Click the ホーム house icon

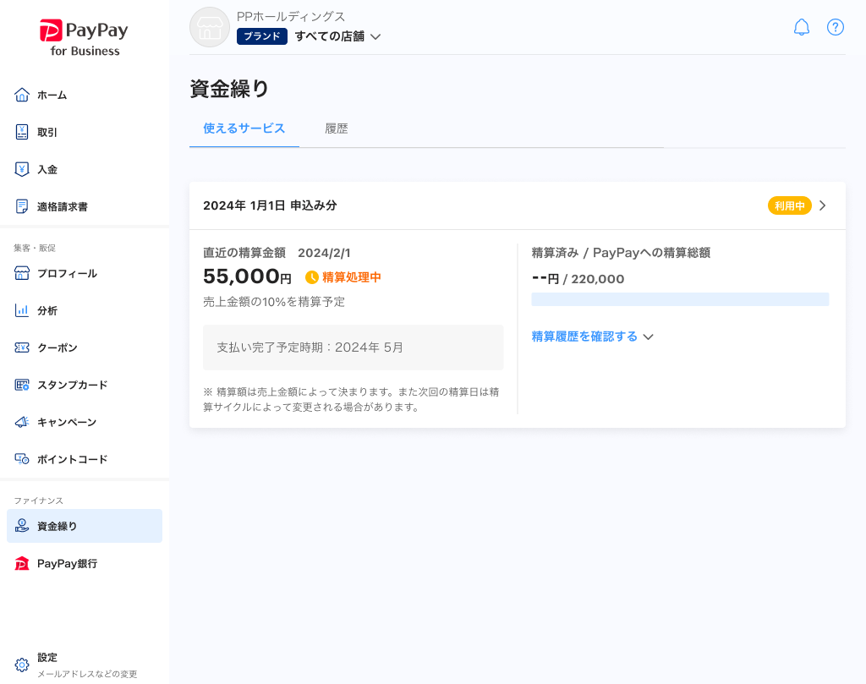point(21,95)
